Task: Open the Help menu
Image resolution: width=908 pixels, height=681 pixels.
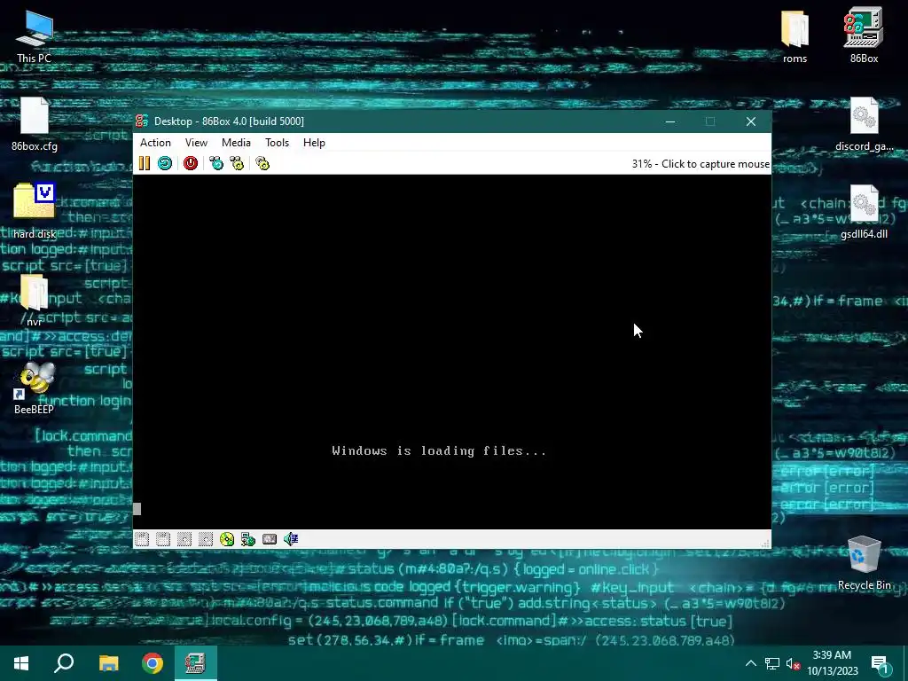Action: [314, 143]
